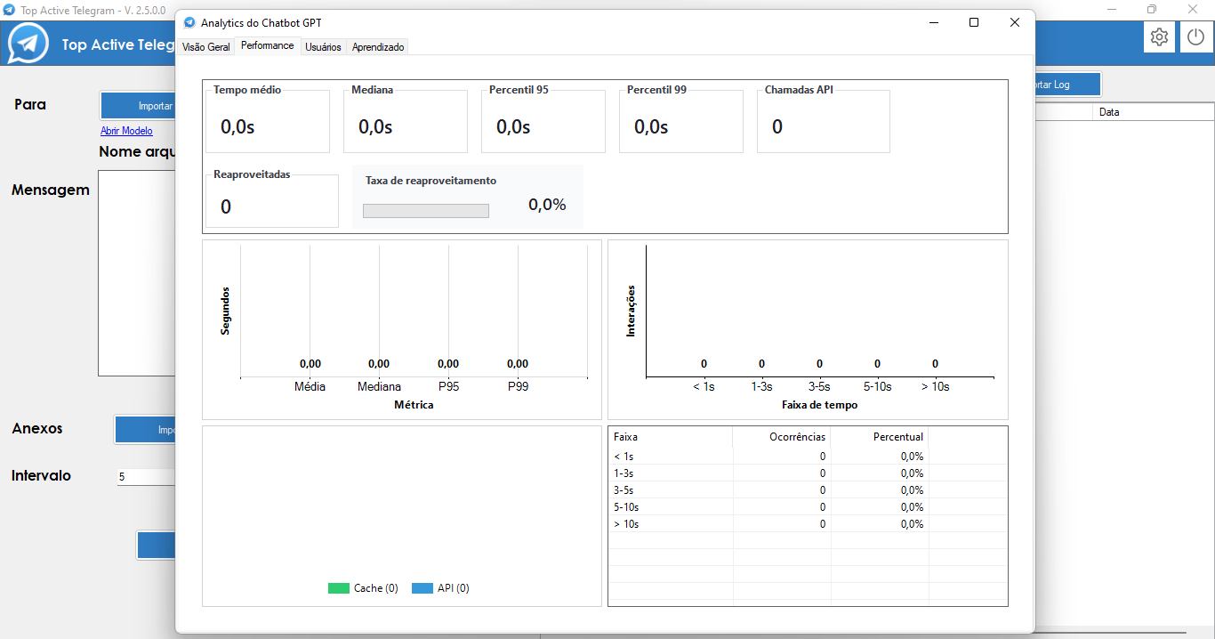Click the Top Active Telegram logo
1215x639 pixels.
[x=28, y=44]
